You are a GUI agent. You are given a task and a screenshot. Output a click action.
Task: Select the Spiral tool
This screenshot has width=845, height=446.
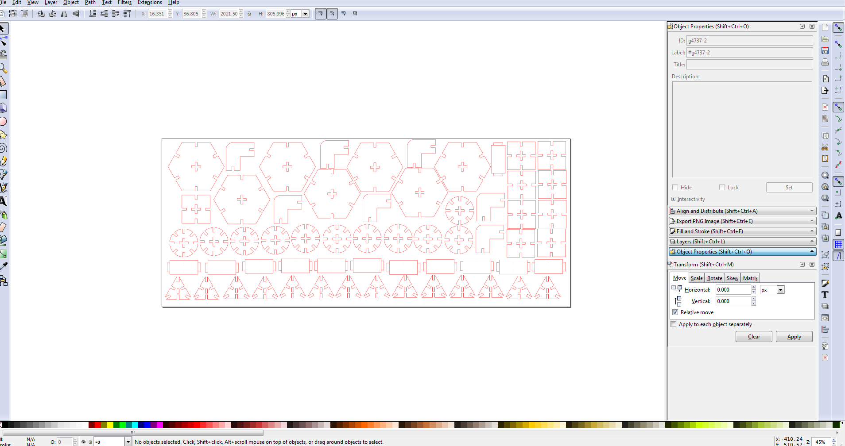(x=3, y=148)
